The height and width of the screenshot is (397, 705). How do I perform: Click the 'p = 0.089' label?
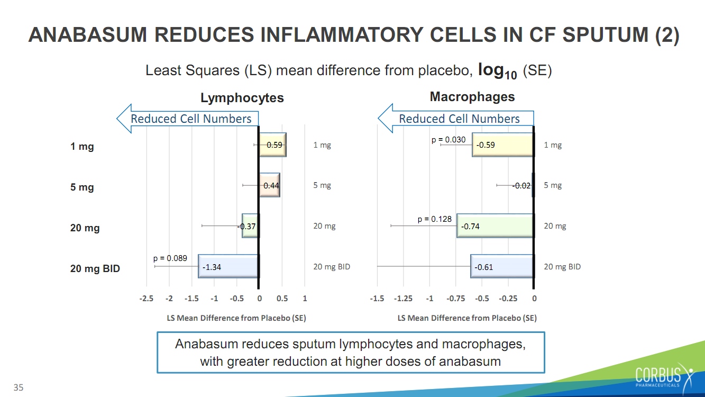coord(170,258)
